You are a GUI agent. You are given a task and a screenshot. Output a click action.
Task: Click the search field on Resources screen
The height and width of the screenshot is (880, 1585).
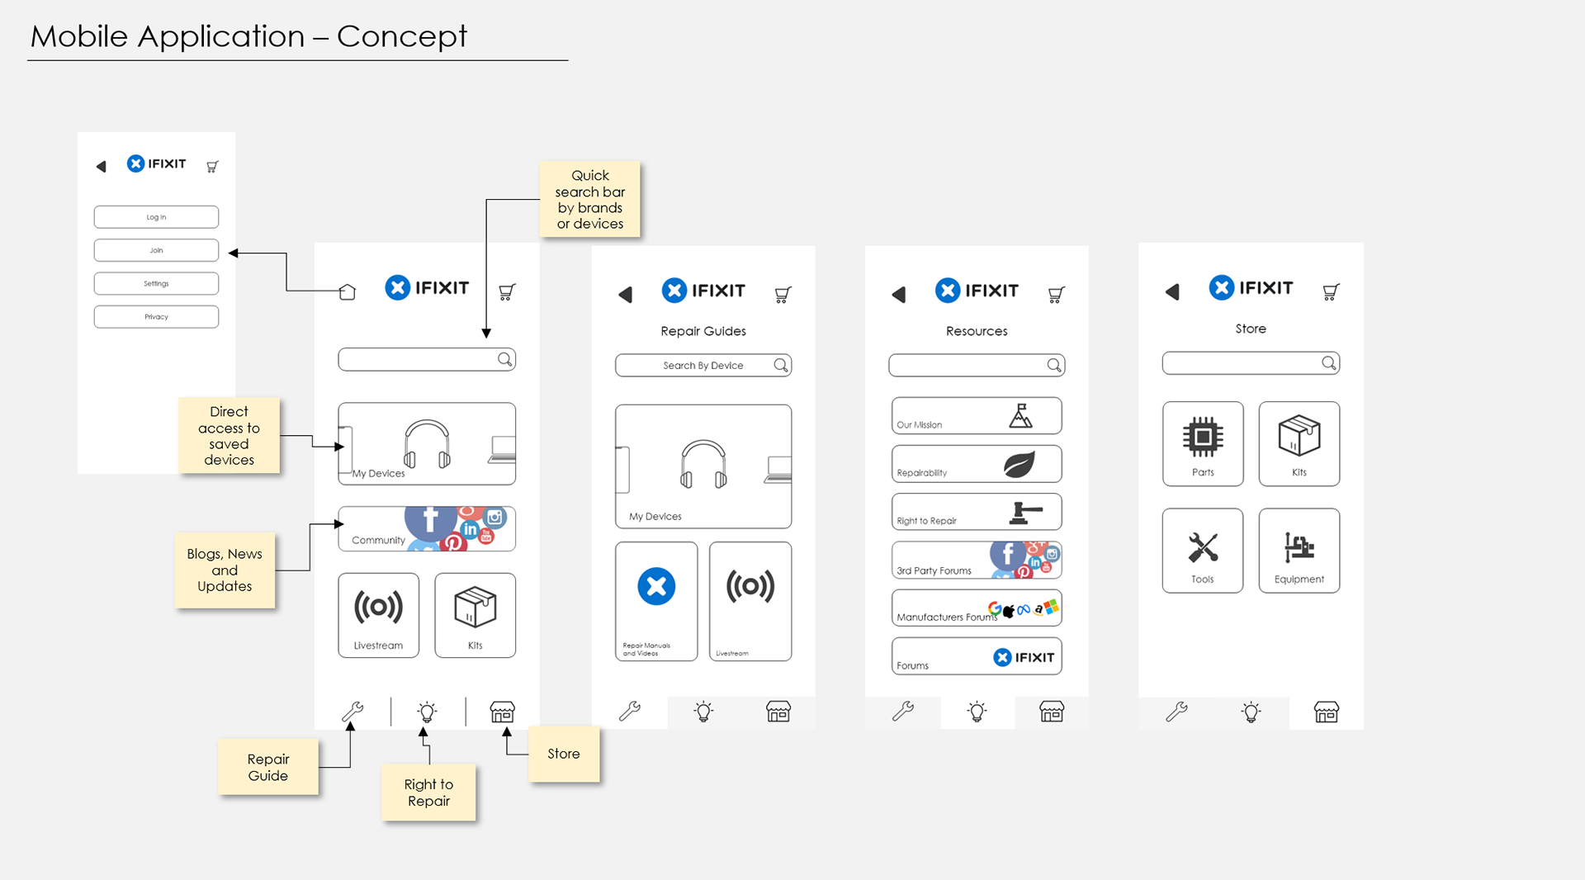click(x=977, y=365)
